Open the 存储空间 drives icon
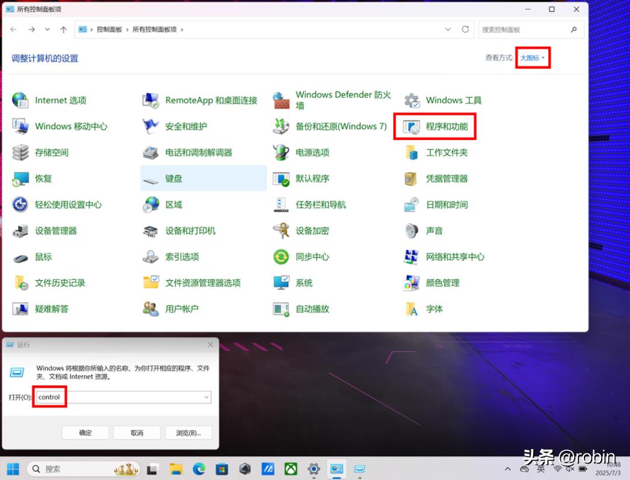Screen dimensions: 630x480 [20, 152]
